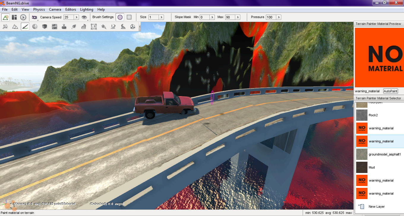Click the 'min: 530.625' status bar value
Image resolution: width=404 pixels, height=216 pixels.
tap(314, 213)
